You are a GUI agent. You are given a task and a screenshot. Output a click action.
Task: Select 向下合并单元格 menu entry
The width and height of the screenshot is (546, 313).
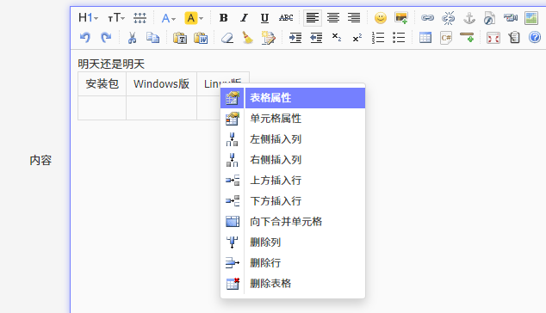coord(293,222)
